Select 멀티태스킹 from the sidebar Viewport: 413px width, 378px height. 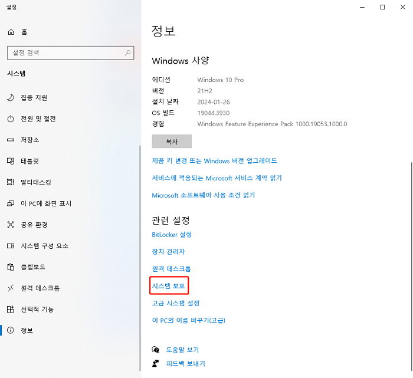(x=70, y=182)
